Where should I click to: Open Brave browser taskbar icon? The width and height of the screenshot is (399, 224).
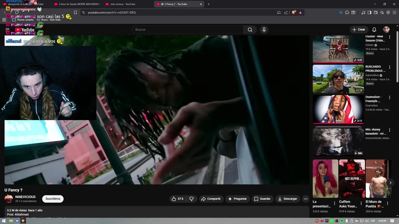tap(23, 221)
